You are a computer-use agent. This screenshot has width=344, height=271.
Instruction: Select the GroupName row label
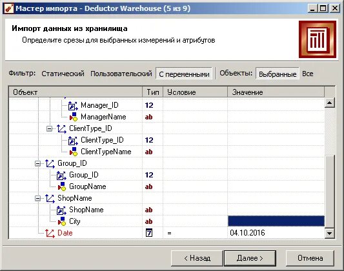coord(88,186)
